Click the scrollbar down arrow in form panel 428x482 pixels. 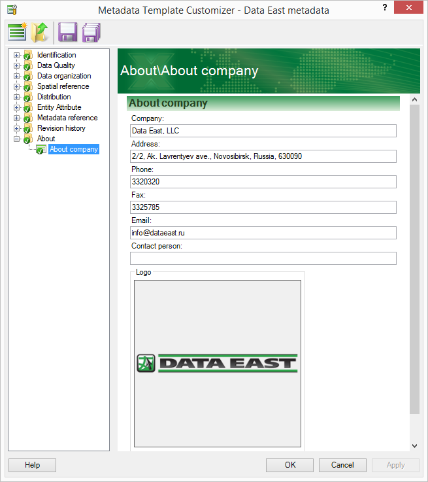[414, 445]
